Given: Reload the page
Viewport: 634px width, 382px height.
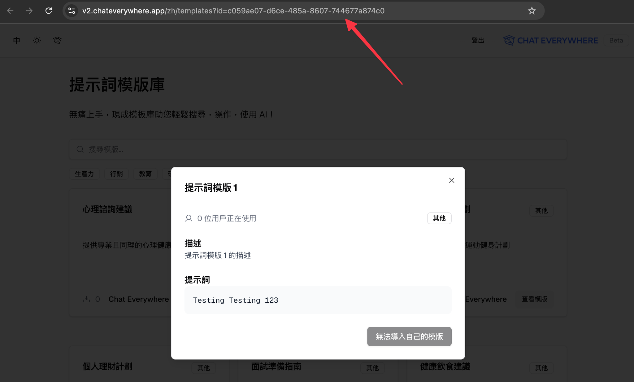Looking at the screenshot, I should 49,11.
